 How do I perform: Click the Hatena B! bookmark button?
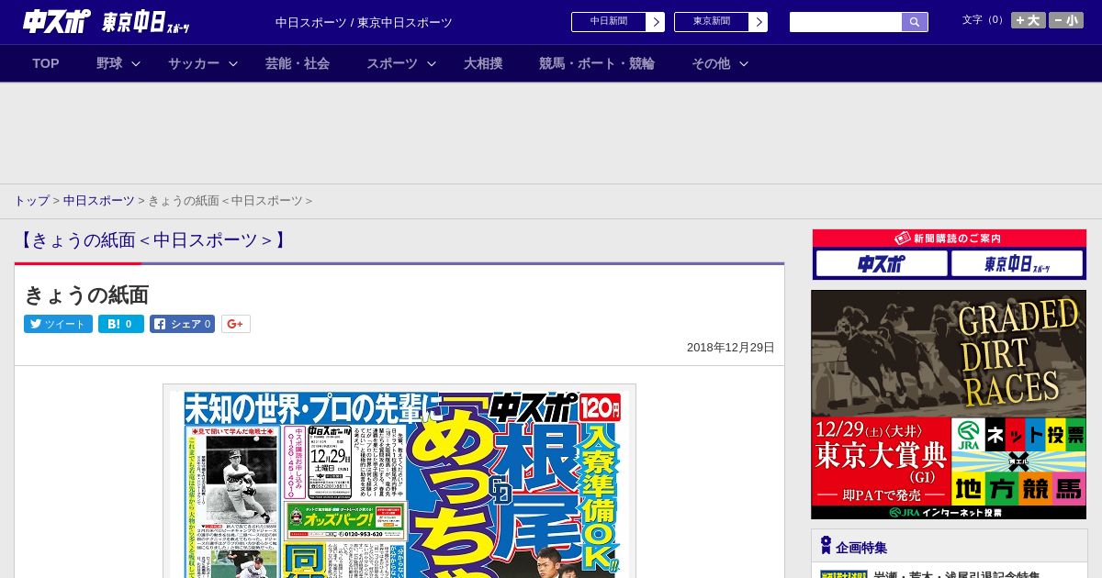(x=121, y=324)
